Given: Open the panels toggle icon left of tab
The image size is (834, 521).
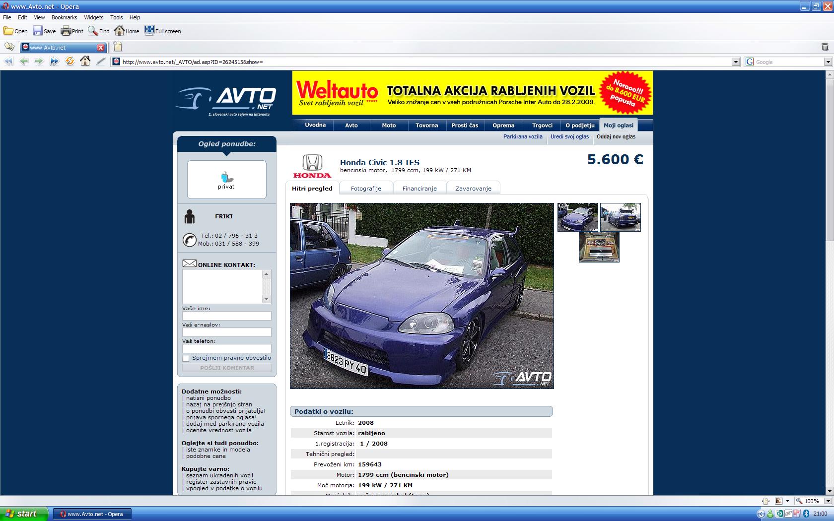Looking at the screenshot, I should [x=9, y=47].
